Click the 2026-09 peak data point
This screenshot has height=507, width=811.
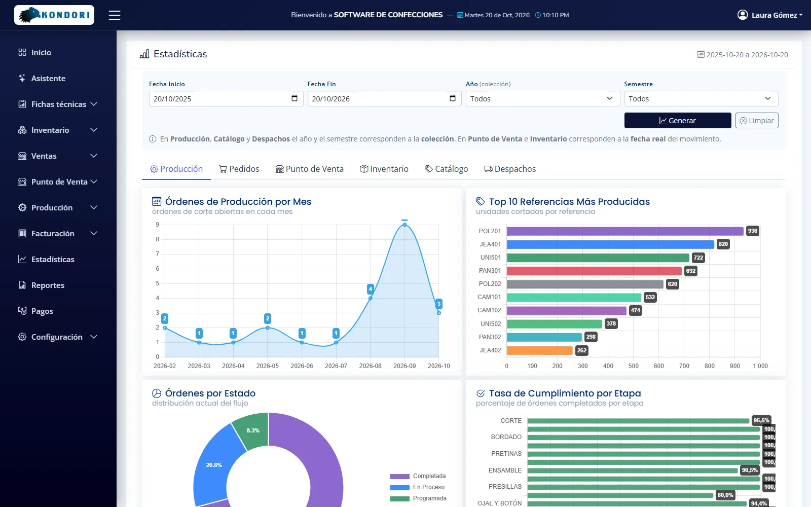404,225
